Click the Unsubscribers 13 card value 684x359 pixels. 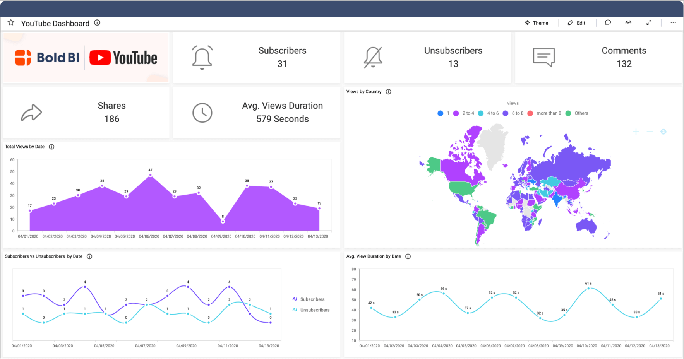453,64
